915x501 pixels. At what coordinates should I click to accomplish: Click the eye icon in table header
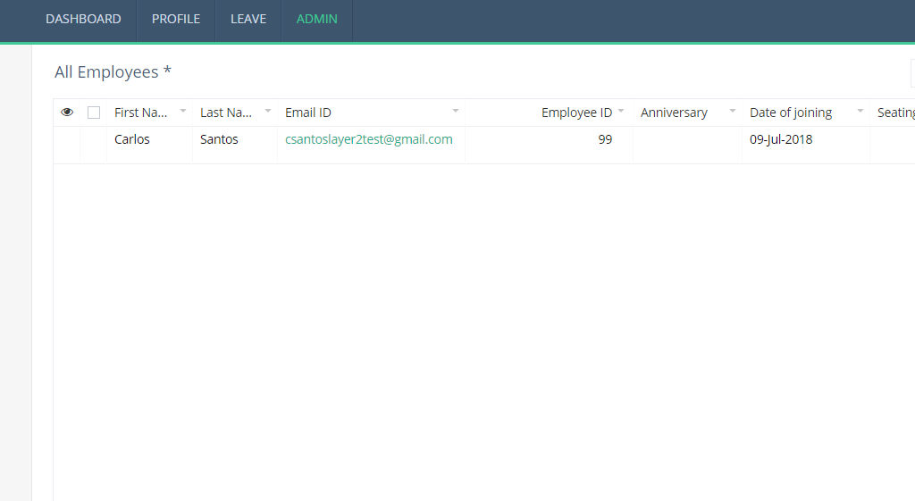pyautogui.click(x=67, y=113)
